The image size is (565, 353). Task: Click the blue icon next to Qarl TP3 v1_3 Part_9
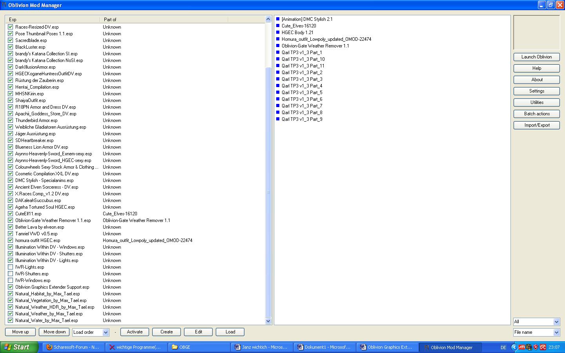(x=278, y=119)
